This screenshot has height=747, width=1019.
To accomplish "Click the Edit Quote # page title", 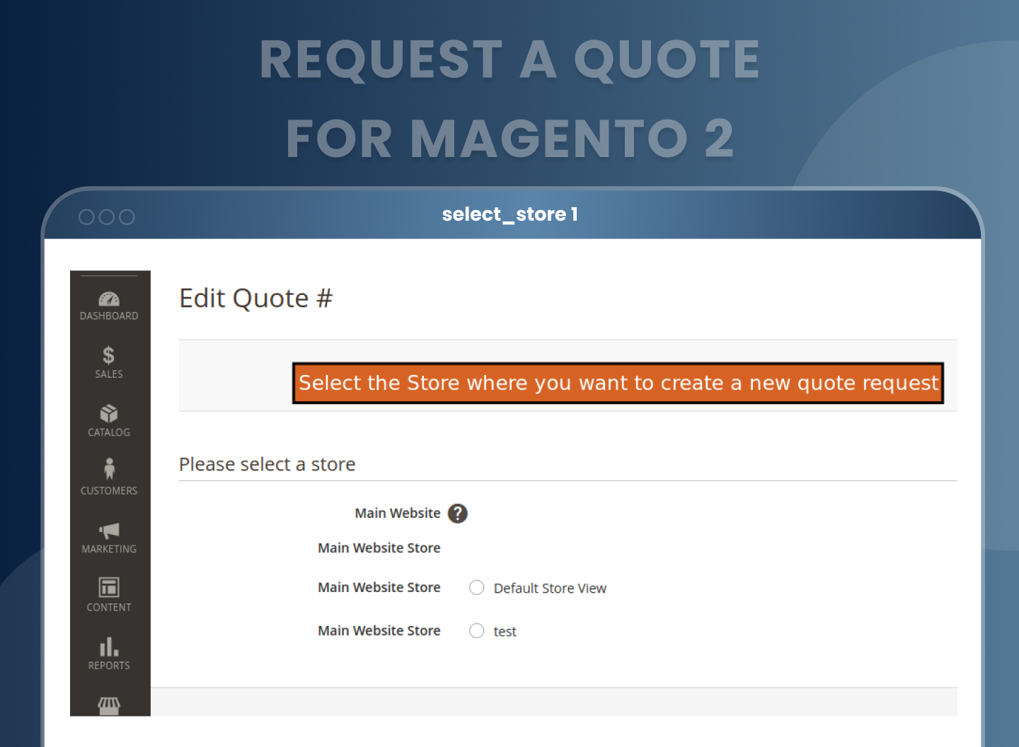I will coord(255,299).
